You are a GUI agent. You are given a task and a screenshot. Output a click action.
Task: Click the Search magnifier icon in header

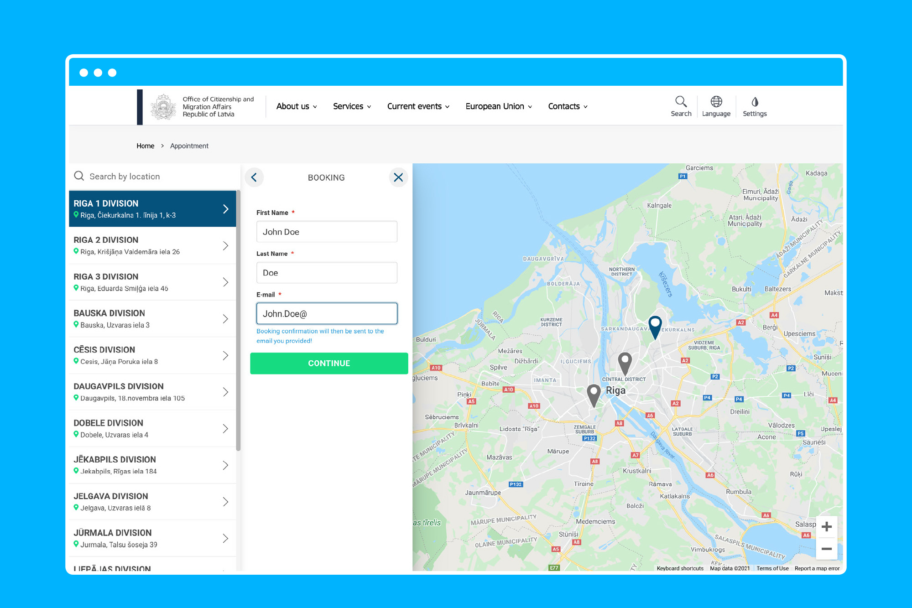point(681,102)
